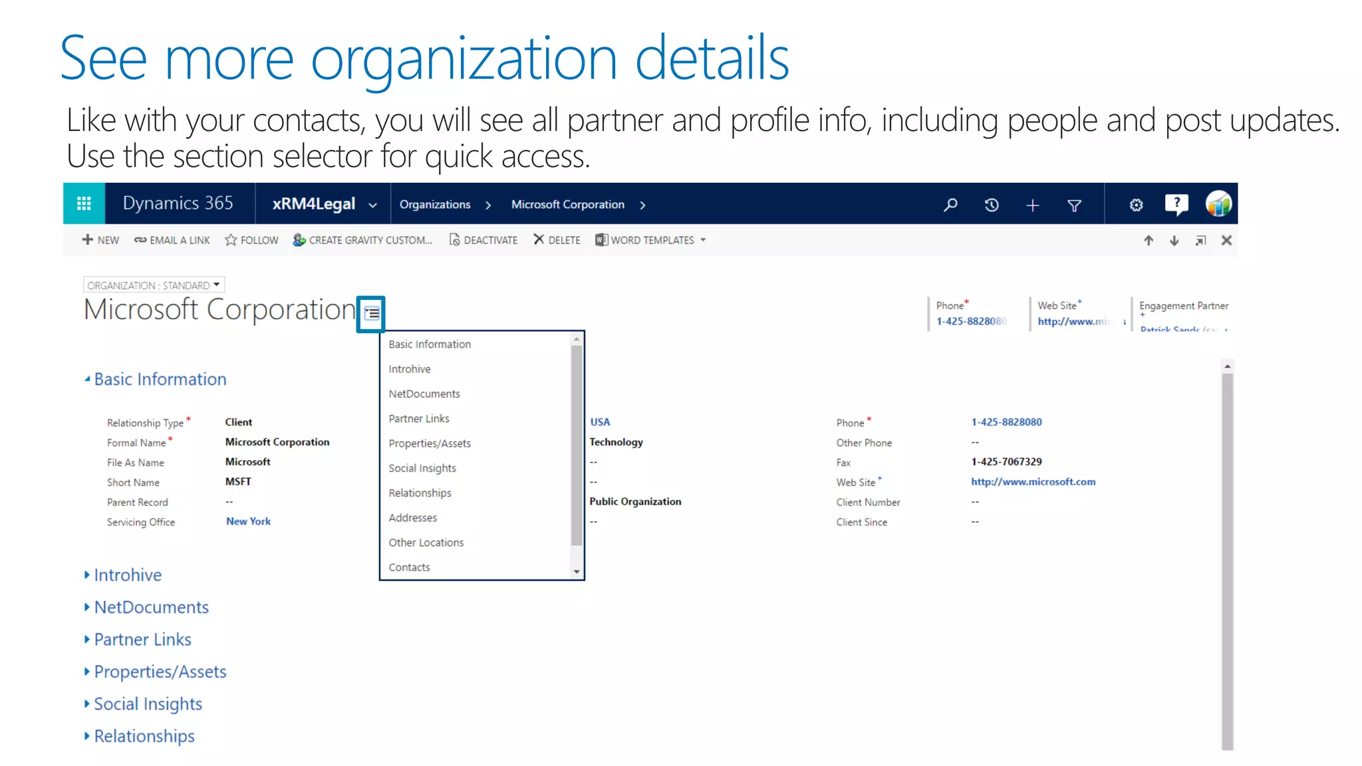Click section list scroll up arrow
1362x766 pixels.
point(577,339)
